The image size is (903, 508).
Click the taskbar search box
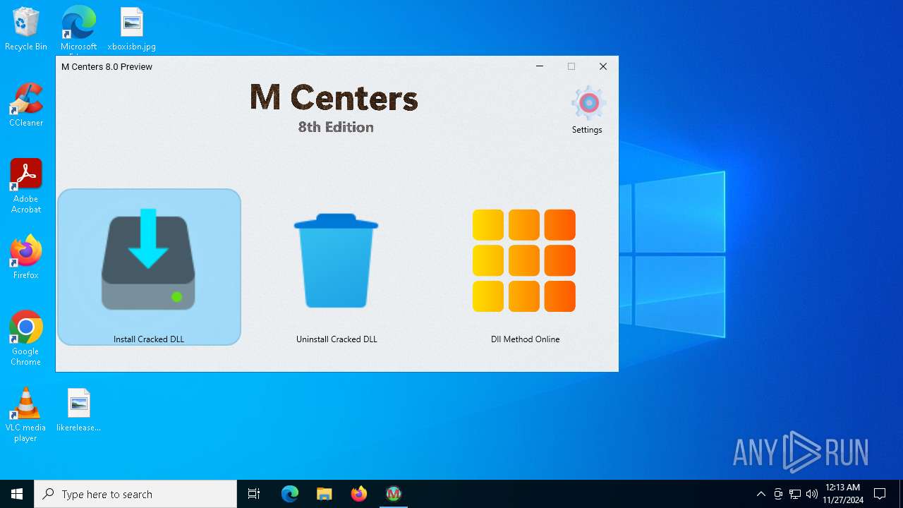point(135,494)
